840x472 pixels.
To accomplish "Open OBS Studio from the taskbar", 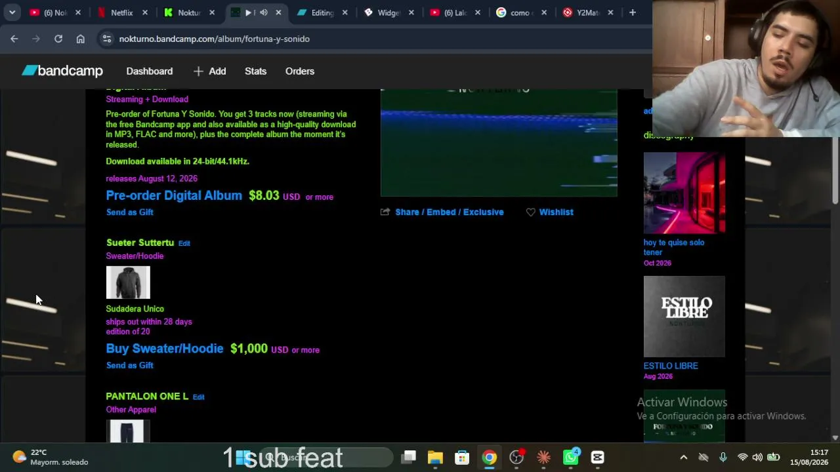I will (516, 457).
